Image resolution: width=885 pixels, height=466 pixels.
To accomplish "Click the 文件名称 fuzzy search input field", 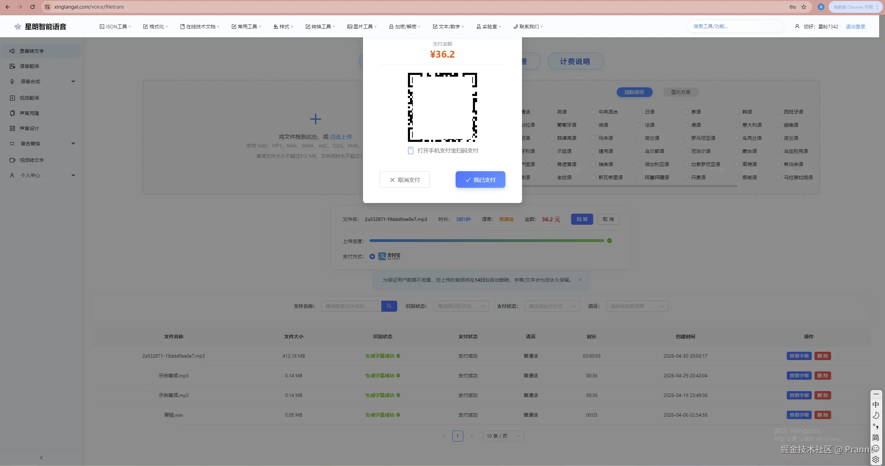I will (x=351, y=306).
